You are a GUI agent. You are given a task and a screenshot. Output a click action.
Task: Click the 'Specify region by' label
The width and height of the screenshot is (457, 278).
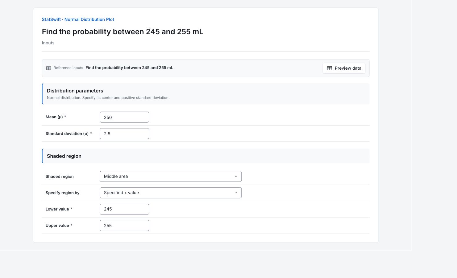tap(62, 193)
